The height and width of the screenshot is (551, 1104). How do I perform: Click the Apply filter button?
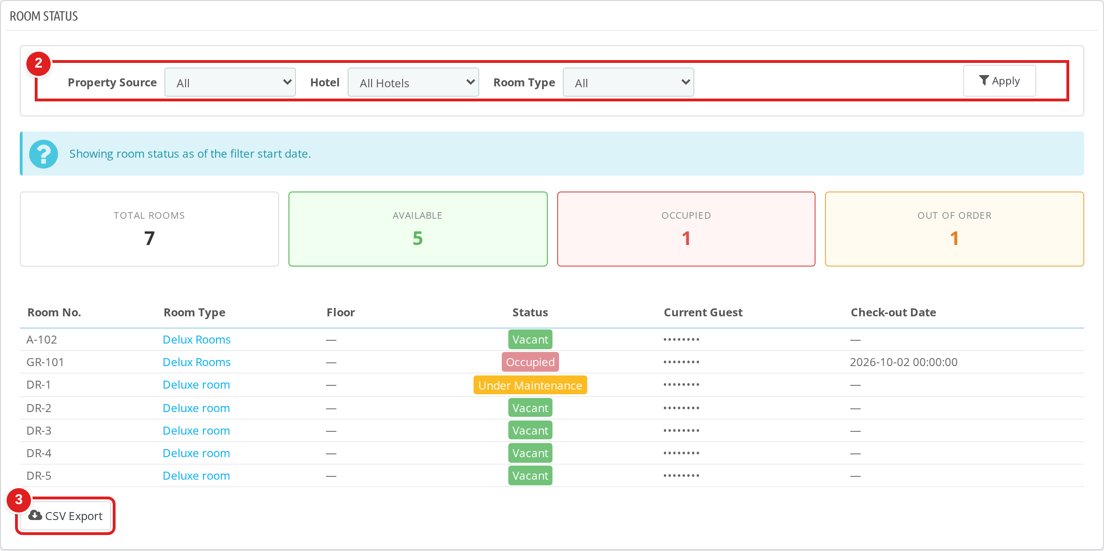tap(1000, 81)
